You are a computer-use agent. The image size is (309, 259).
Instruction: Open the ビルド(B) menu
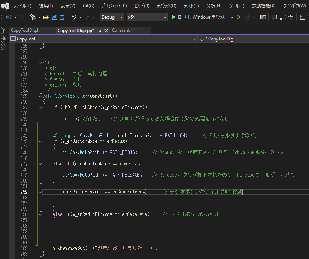pos(142,6)
